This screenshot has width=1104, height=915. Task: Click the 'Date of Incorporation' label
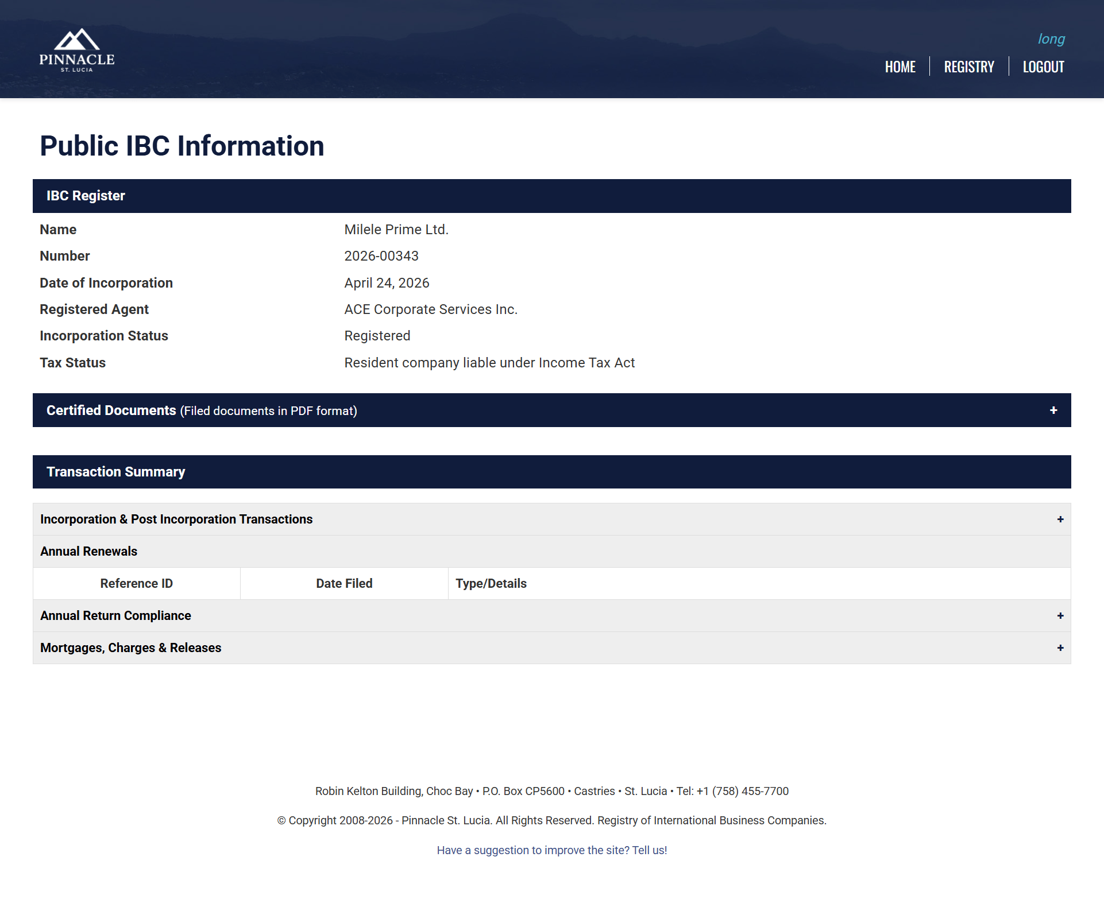click(x=106, y=283)
